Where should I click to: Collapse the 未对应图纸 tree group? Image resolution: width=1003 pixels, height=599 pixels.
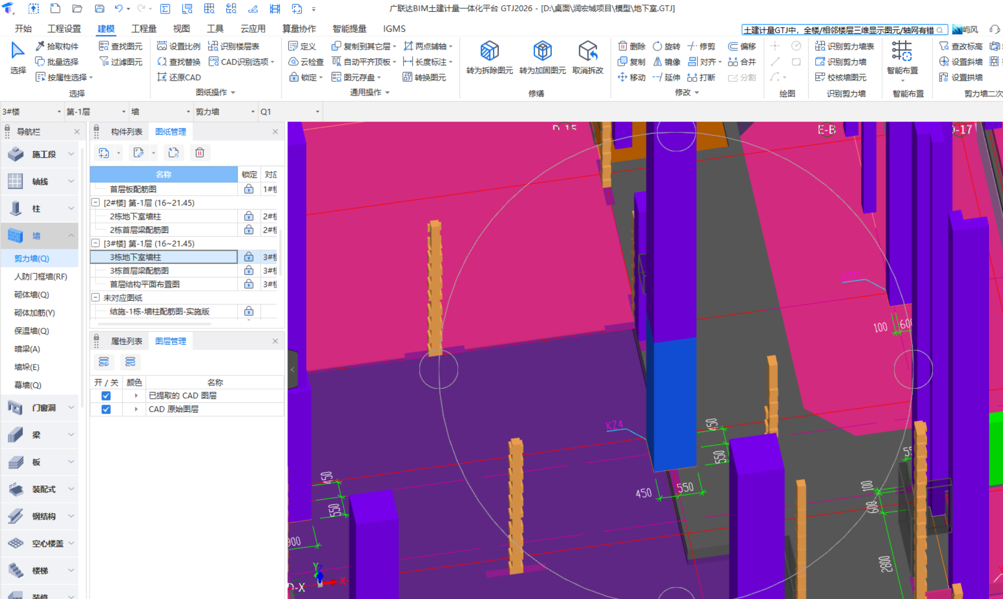click(x=95, y=297)
